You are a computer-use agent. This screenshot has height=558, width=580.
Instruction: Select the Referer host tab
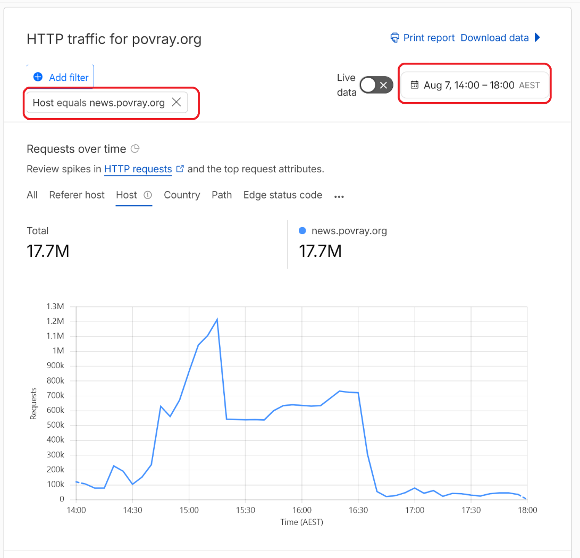pos(77,195)
